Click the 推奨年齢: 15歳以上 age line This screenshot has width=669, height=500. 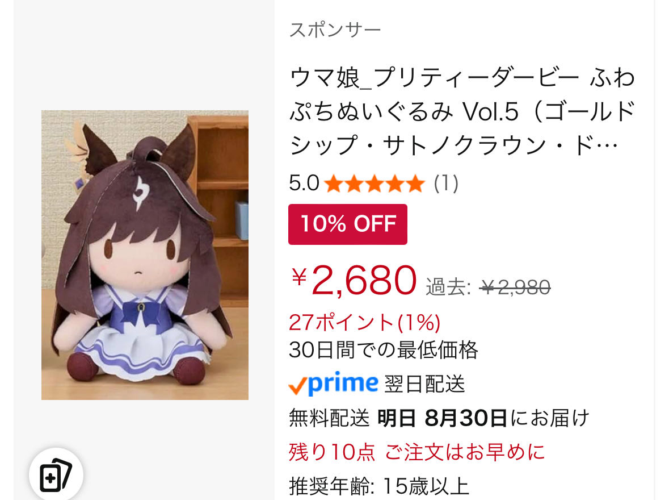point(379,486)
